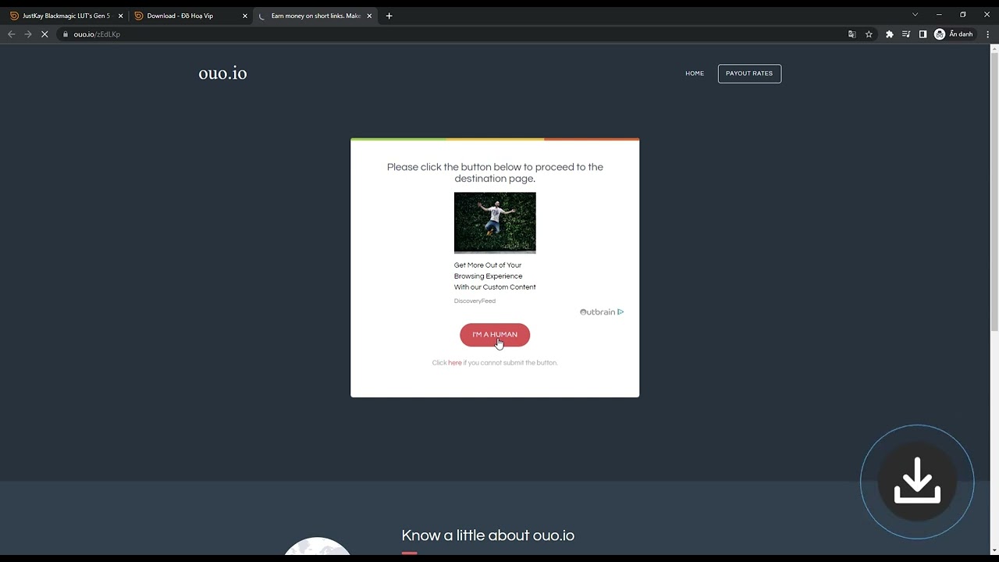Click the ouo.io site logo
Image resolution: width=999 pixels, height=562 pixels.
pos(222,73)
